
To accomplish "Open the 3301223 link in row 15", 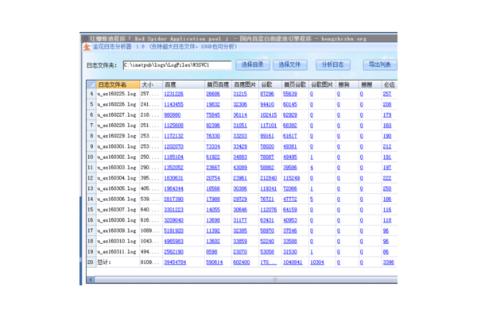I will (x=174, y=209).
